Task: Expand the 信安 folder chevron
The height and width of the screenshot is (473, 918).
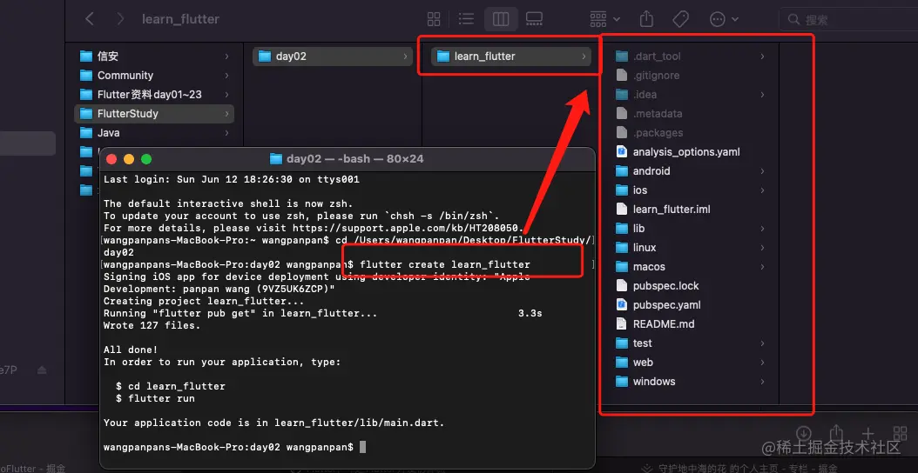Action: tap(226, 57)
